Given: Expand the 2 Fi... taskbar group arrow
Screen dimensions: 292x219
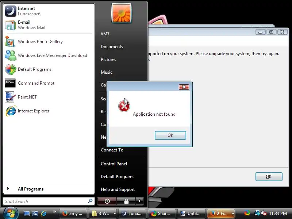Looking at the screenshot, I should point(233,214).
